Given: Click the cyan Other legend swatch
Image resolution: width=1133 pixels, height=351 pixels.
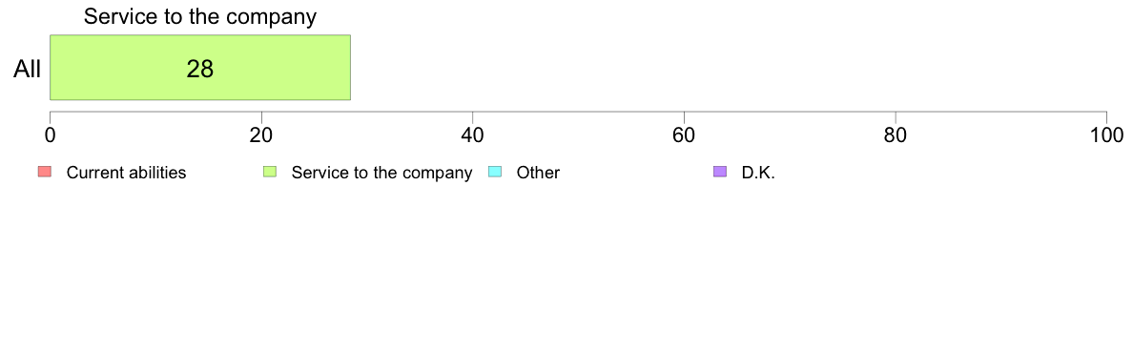Looking at the screenshot, I should click(496, 172).
